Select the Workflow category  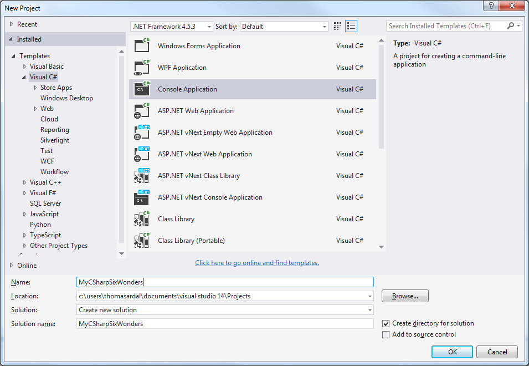point(54,171)
